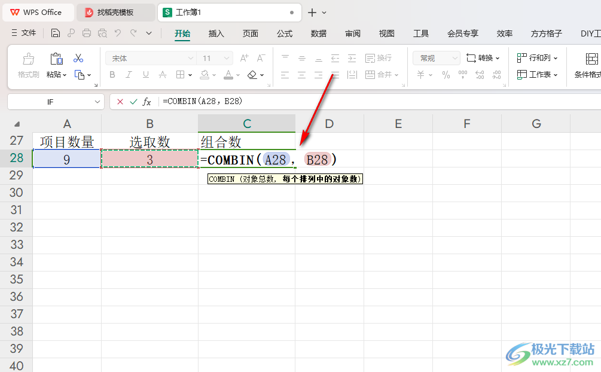Open the 转换 convert dropdown
This screenshot has height=372, width=601.
coord(483,58)
